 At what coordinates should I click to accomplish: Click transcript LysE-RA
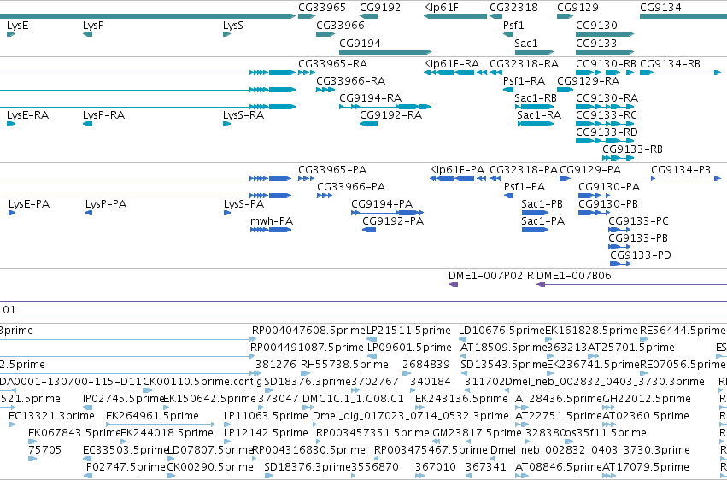click(x=27, y=115)
